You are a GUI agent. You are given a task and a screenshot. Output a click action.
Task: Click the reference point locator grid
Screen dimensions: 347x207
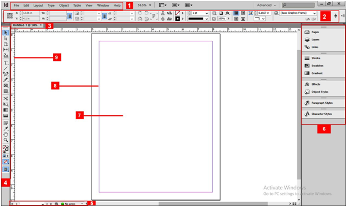coord(10,15)
